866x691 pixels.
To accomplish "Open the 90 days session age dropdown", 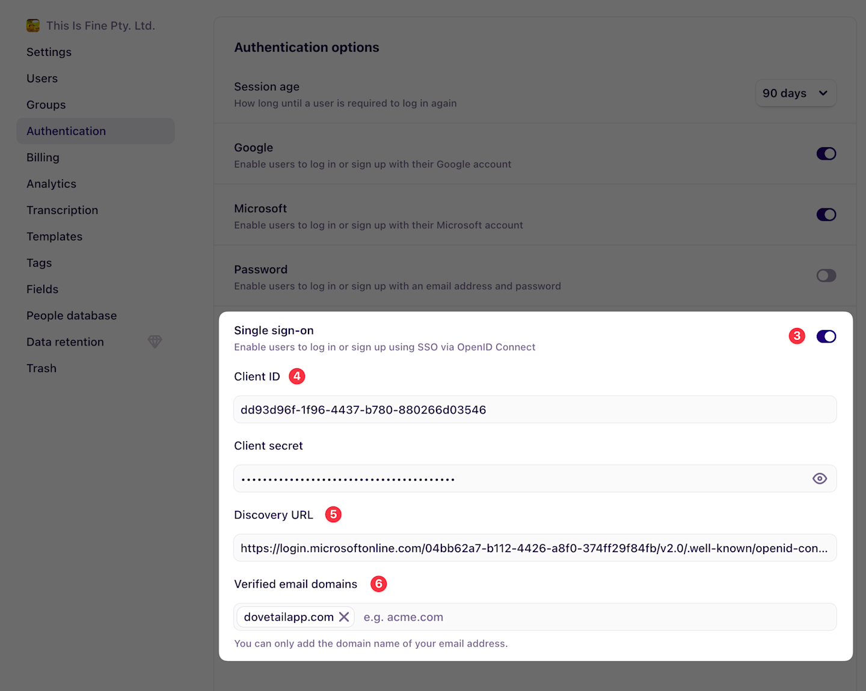I will [796, 93].
